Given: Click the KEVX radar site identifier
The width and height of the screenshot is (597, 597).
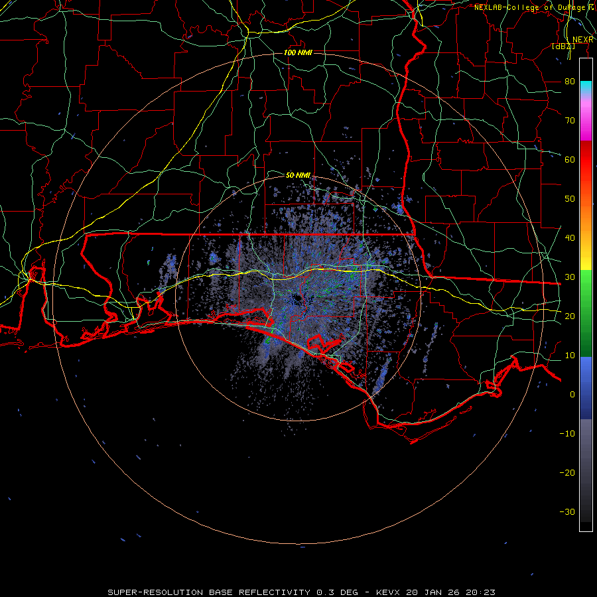Looking at the screenshot, I should pyautogui.click(x=387, y=592).
